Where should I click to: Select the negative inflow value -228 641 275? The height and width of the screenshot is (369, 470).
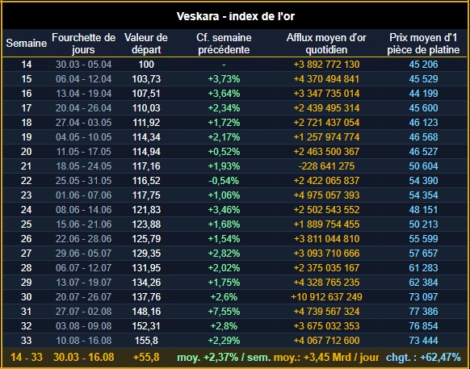[x=326, y=166]
